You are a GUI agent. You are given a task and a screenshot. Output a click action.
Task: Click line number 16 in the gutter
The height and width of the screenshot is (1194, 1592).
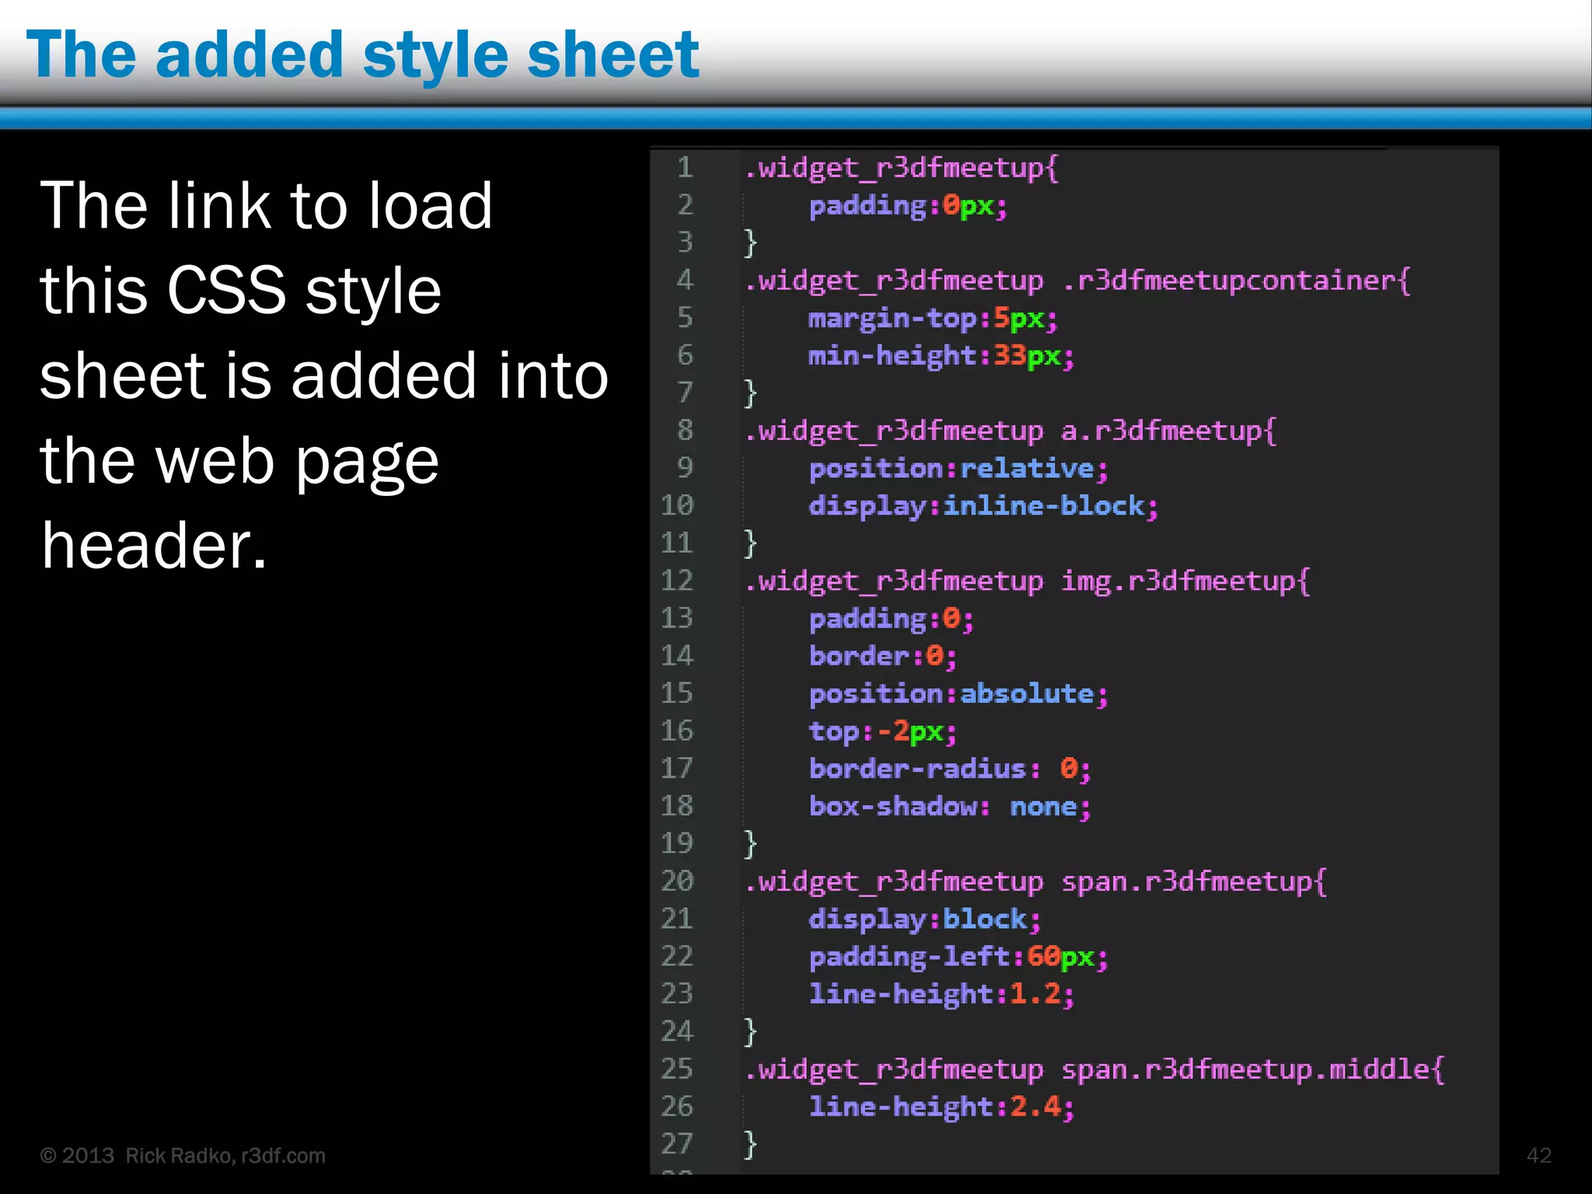[x=677, y=731]
